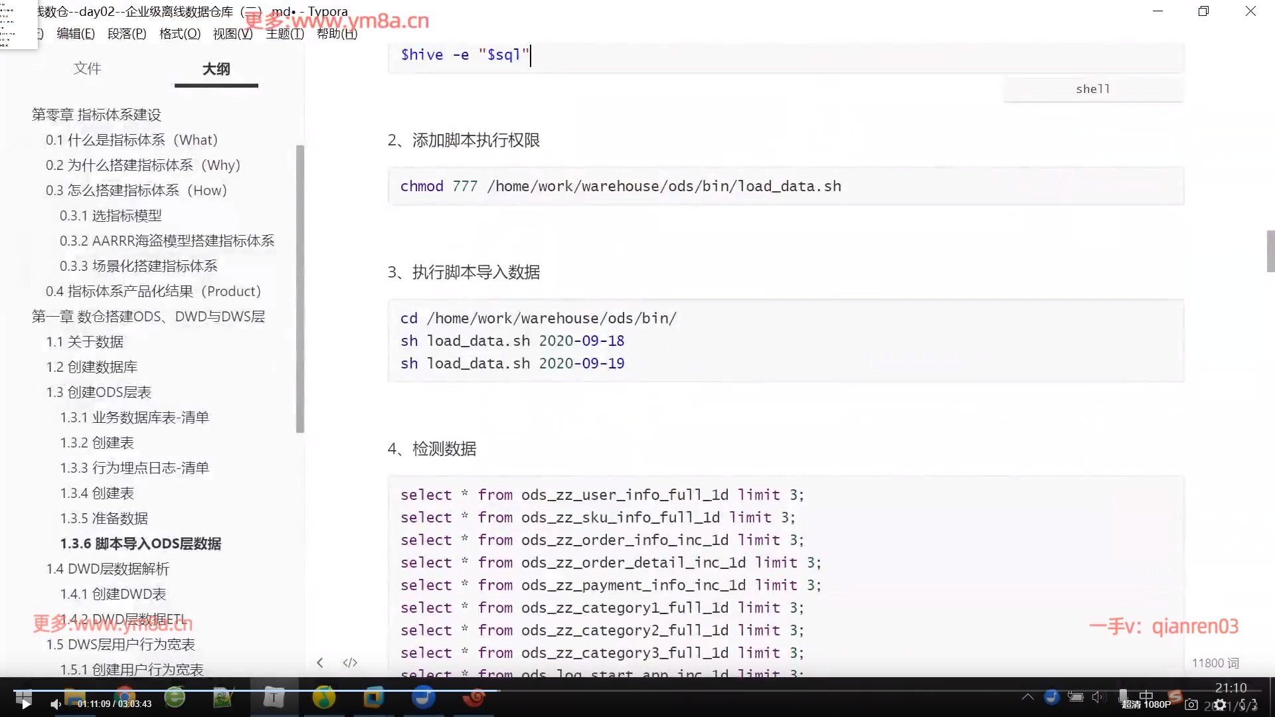
Task: Jump to 1.4 DWD层数据解析 outline heading
Action: [x=108, y=569]
